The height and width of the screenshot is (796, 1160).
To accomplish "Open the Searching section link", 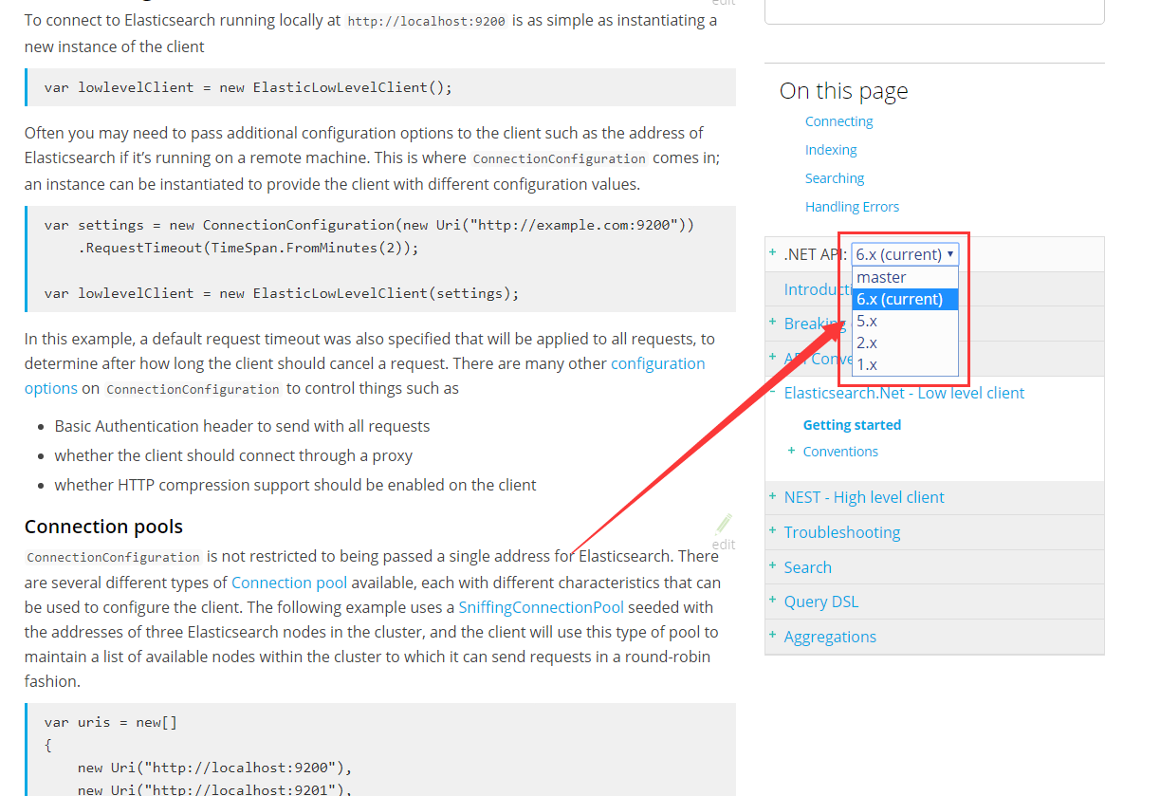I will tap(835, 178).
